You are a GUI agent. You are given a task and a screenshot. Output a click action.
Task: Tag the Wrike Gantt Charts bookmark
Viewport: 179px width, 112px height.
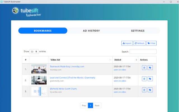[x=150, y=90]
